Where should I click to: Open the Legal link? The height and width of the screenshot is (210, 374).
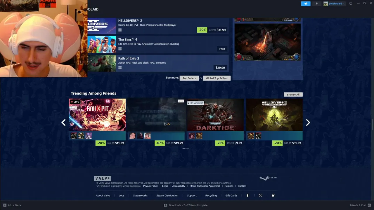165,186
